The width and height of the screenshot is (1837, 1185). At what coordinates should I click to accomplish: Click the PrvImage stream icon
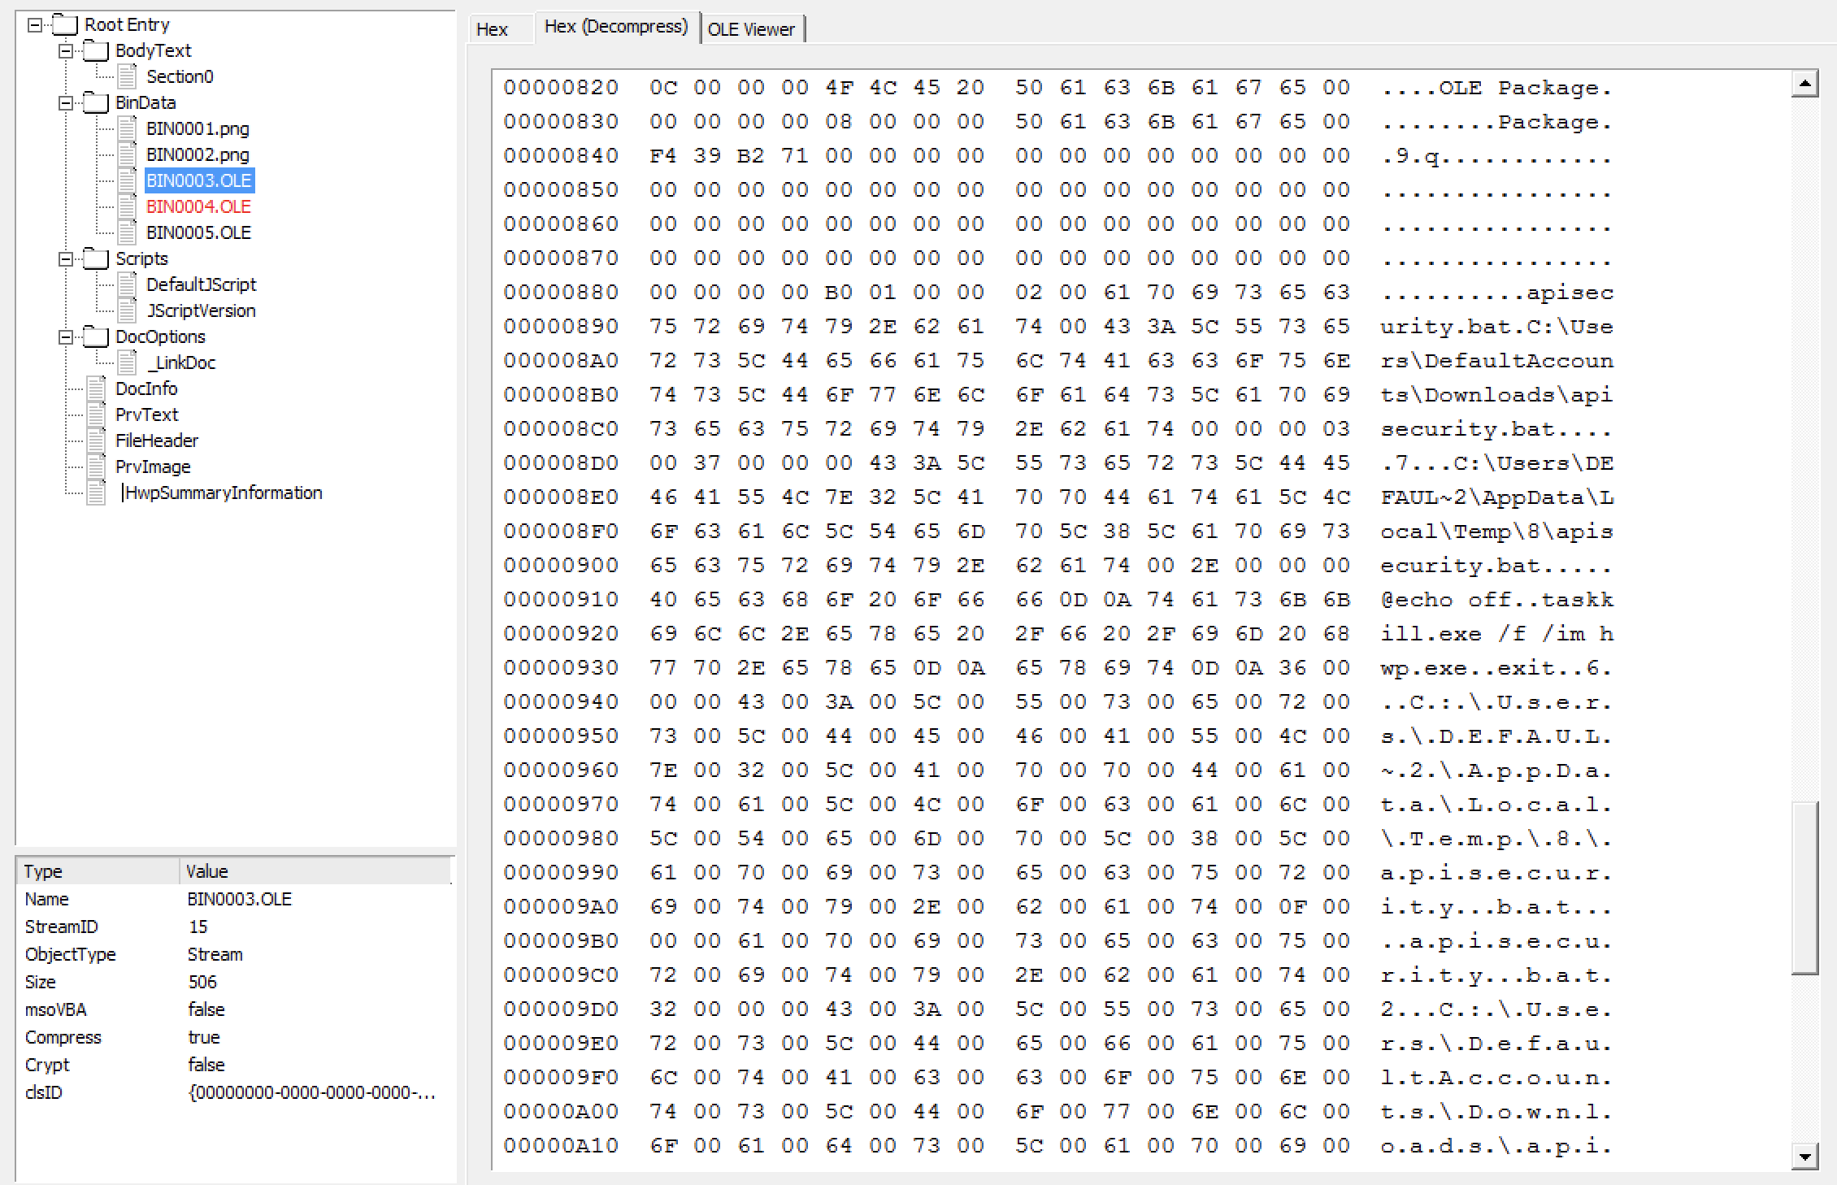point(96,467)
